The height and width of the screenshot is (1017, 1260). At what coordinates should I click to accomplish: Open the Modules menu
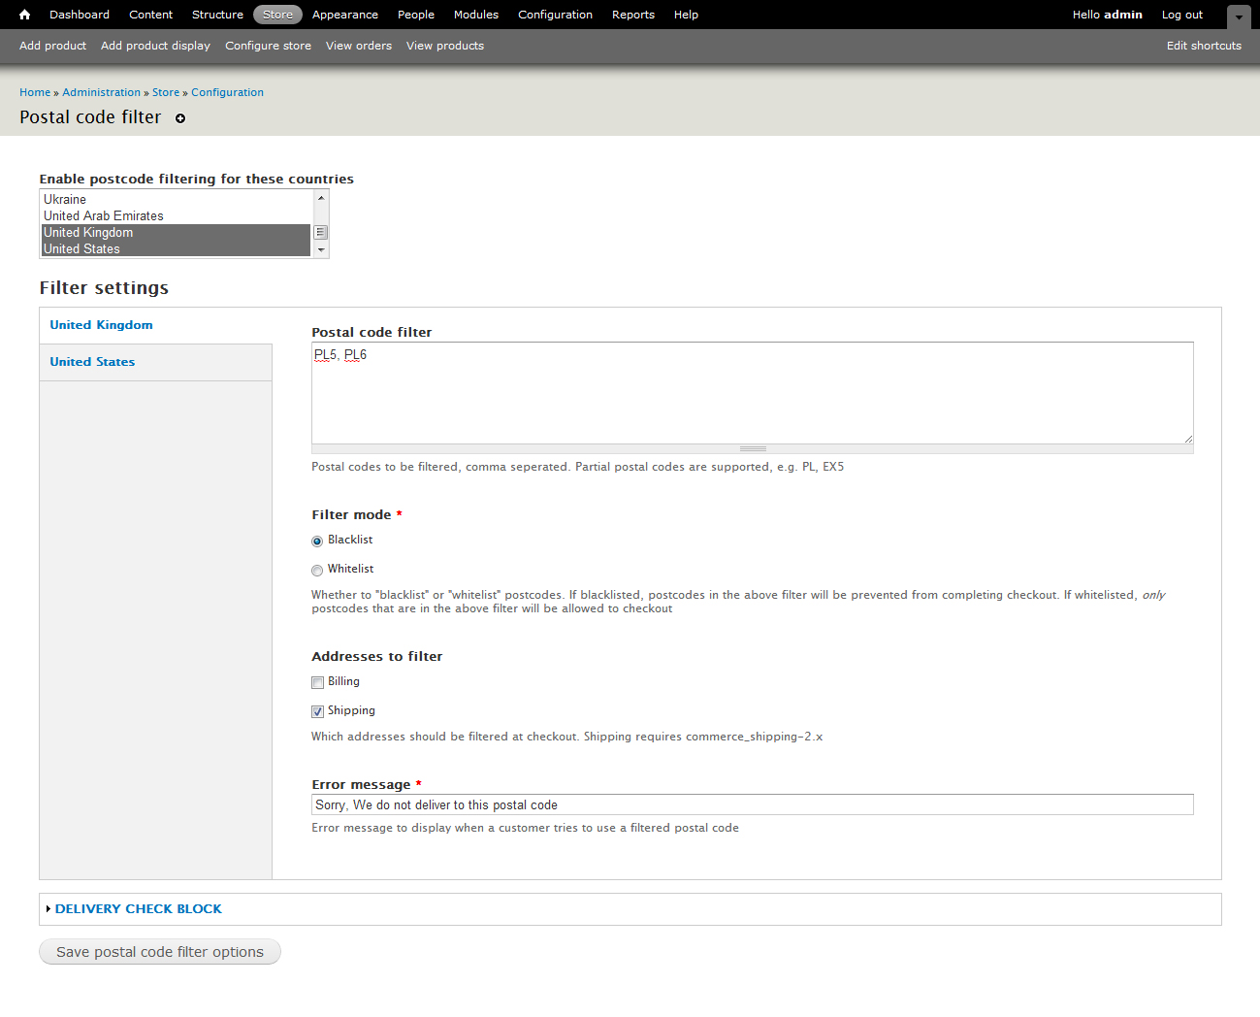point(476,15)
